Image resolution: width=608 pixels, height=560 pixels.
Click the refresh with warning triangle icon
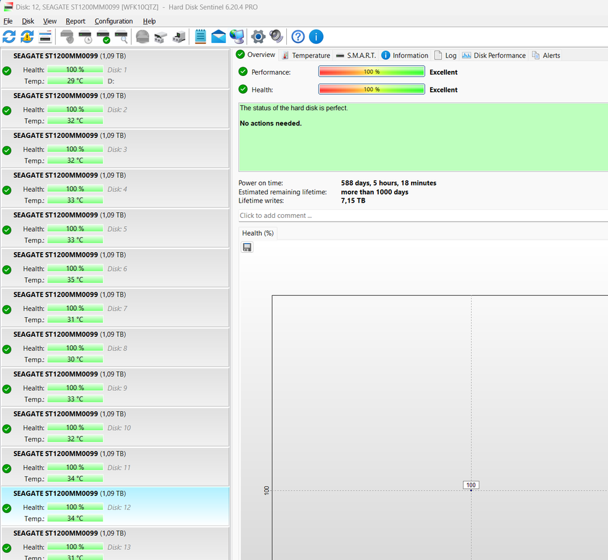tap(27, 37)
